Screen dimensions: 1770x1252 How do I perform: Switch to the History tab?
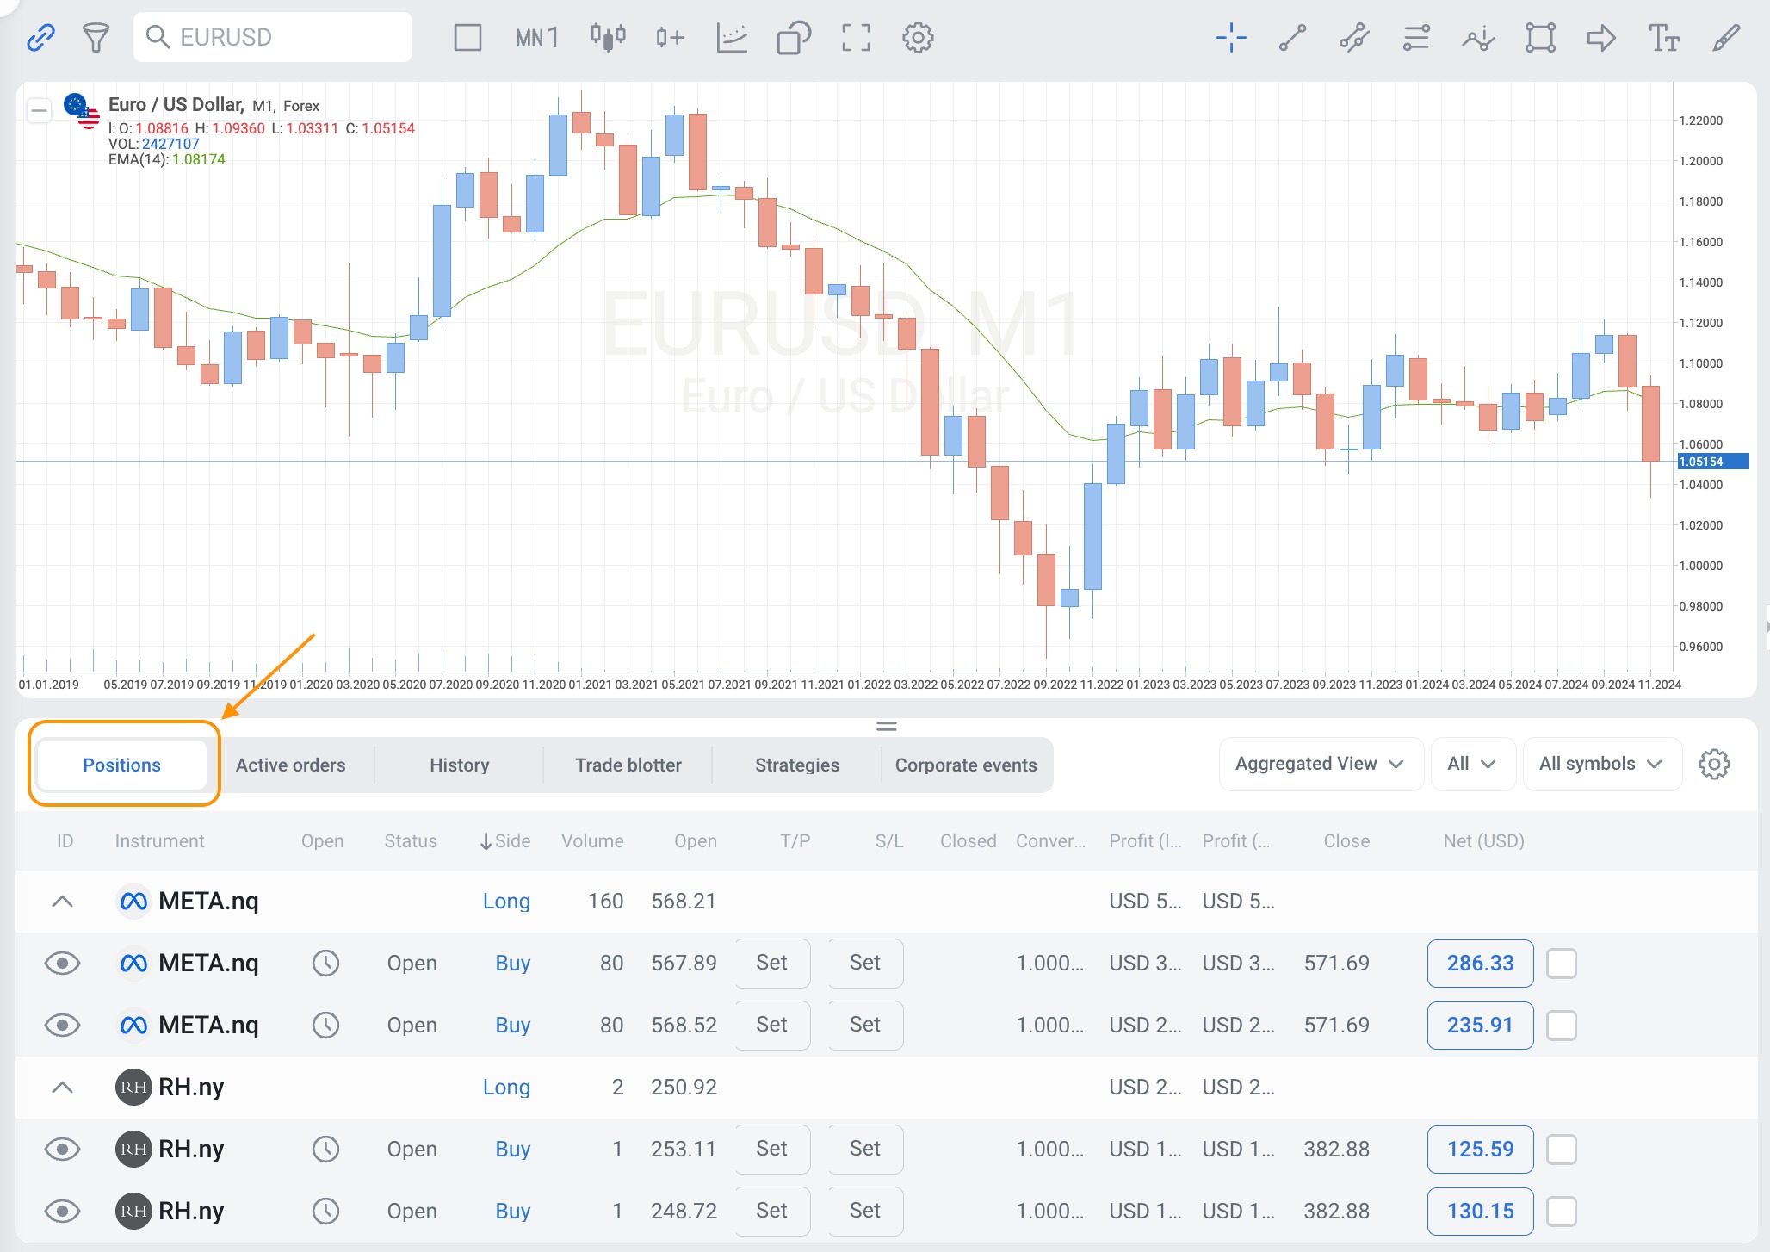pyautogui.click(x=459, y=765)
